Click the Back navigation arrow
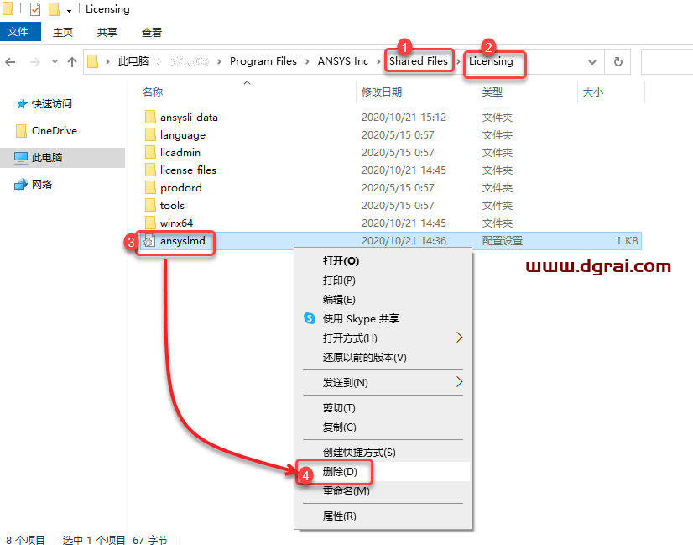Viewport: 693px width, 545px height. (10, 62)
